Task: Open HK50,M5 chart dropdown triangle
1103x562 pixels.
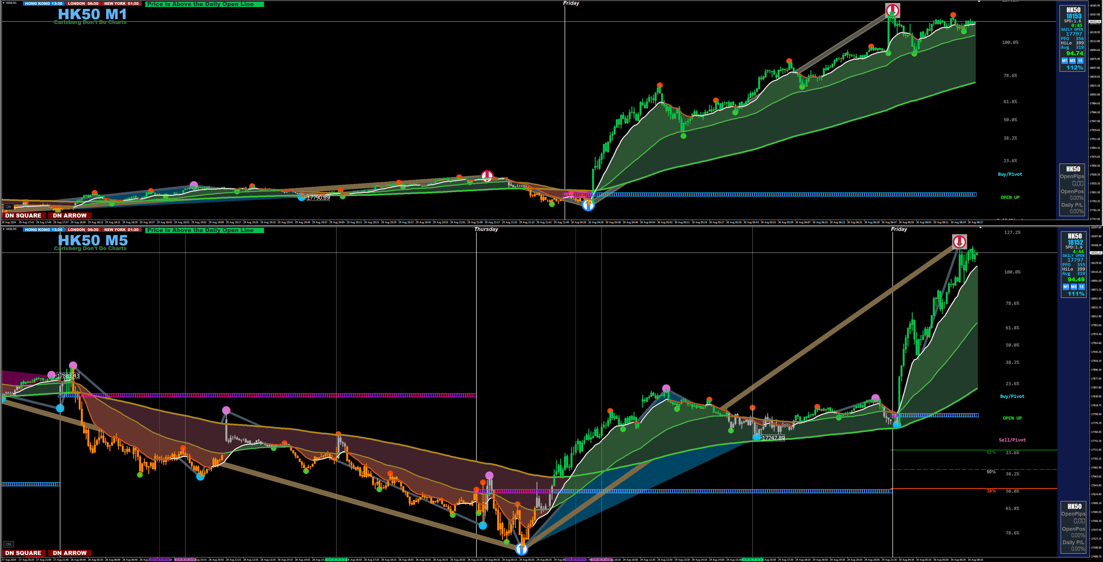Action: [x=4, y=229]
